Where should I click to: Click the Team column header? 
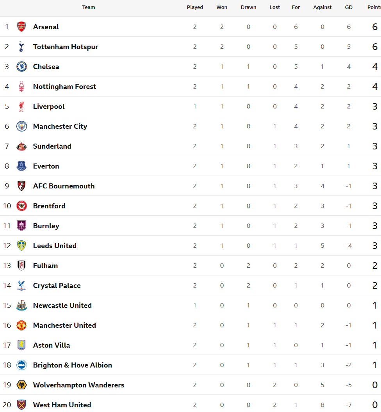[89, 7]
